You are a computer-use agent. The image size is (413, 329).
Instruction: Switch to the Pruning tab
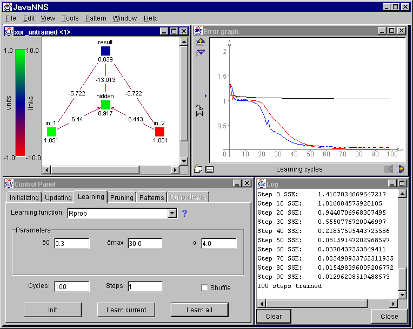pos(122,197)
